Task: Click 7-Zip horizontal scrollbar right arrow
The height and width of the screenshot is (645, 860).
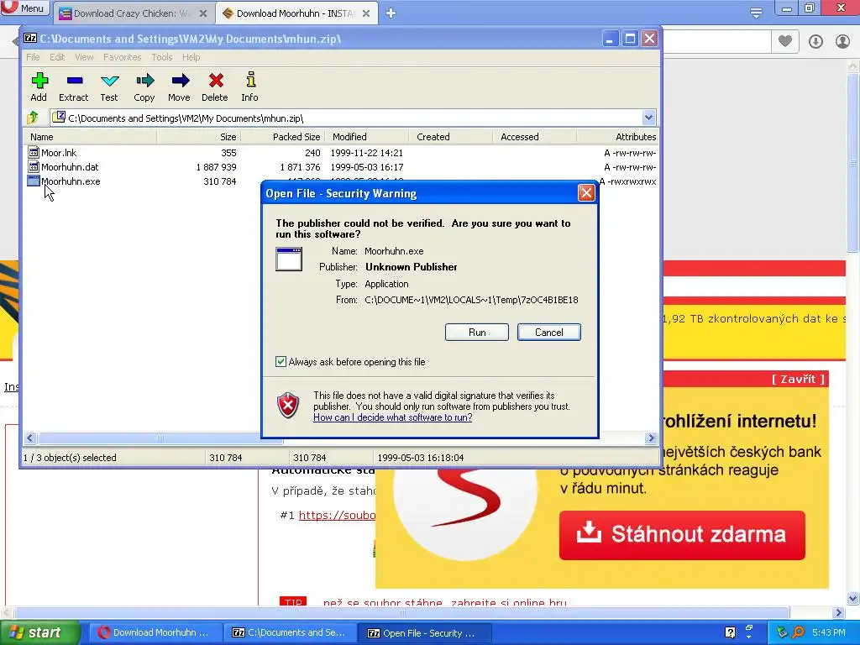Action: pos(651,438)
